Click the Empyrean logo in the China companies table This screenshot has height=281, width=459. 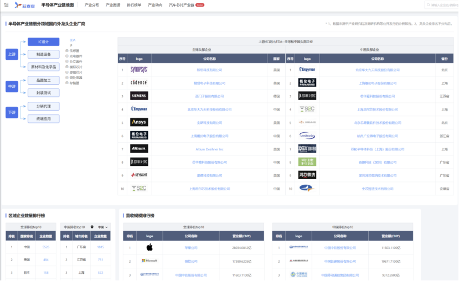[x=307, y=69]
